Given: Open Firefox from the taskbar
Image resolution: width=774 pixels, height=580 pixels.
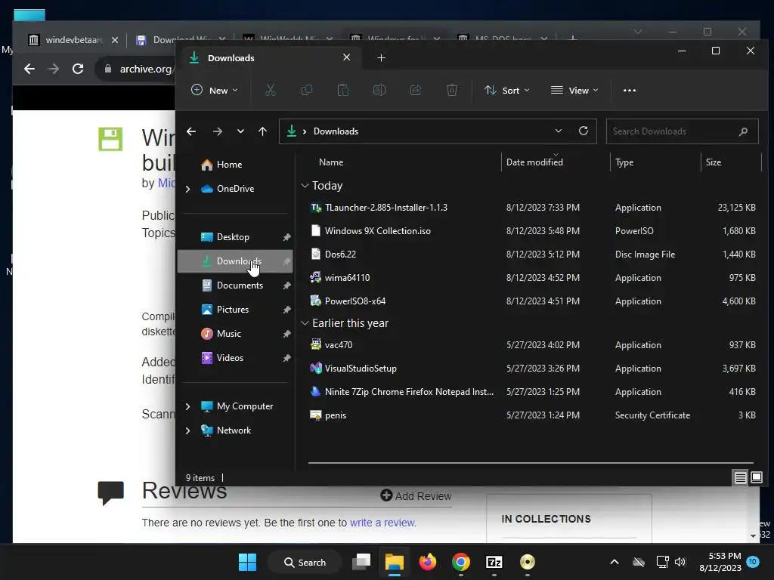Looking at the screenshot, I should tap(428, 562).
